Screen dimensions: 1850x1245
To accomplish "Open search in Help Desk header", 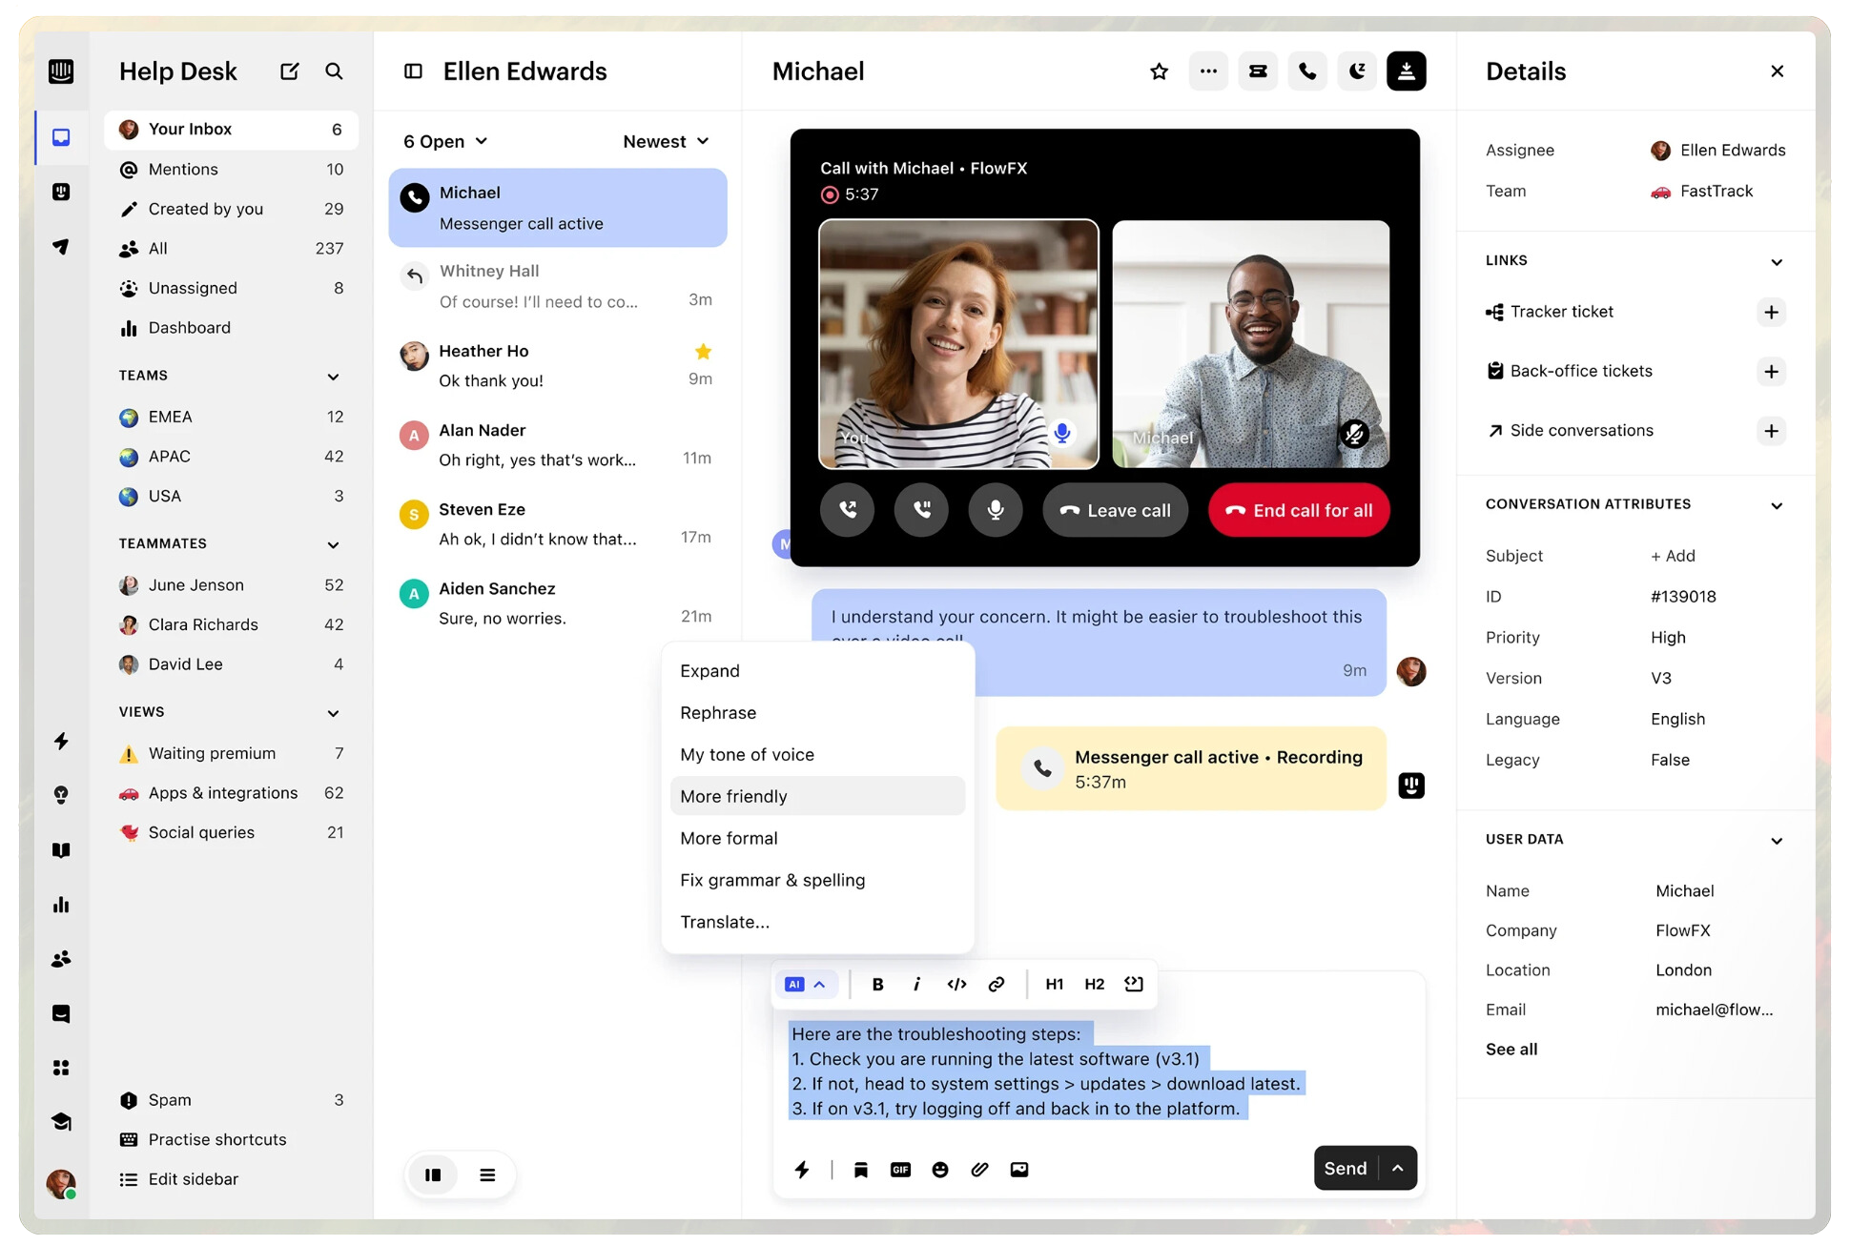I will [334, 71].
